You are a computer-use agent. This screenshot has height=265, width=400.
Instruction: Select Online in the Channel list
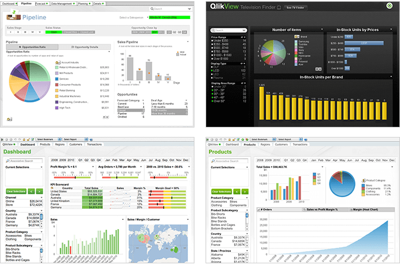(24, 202)
